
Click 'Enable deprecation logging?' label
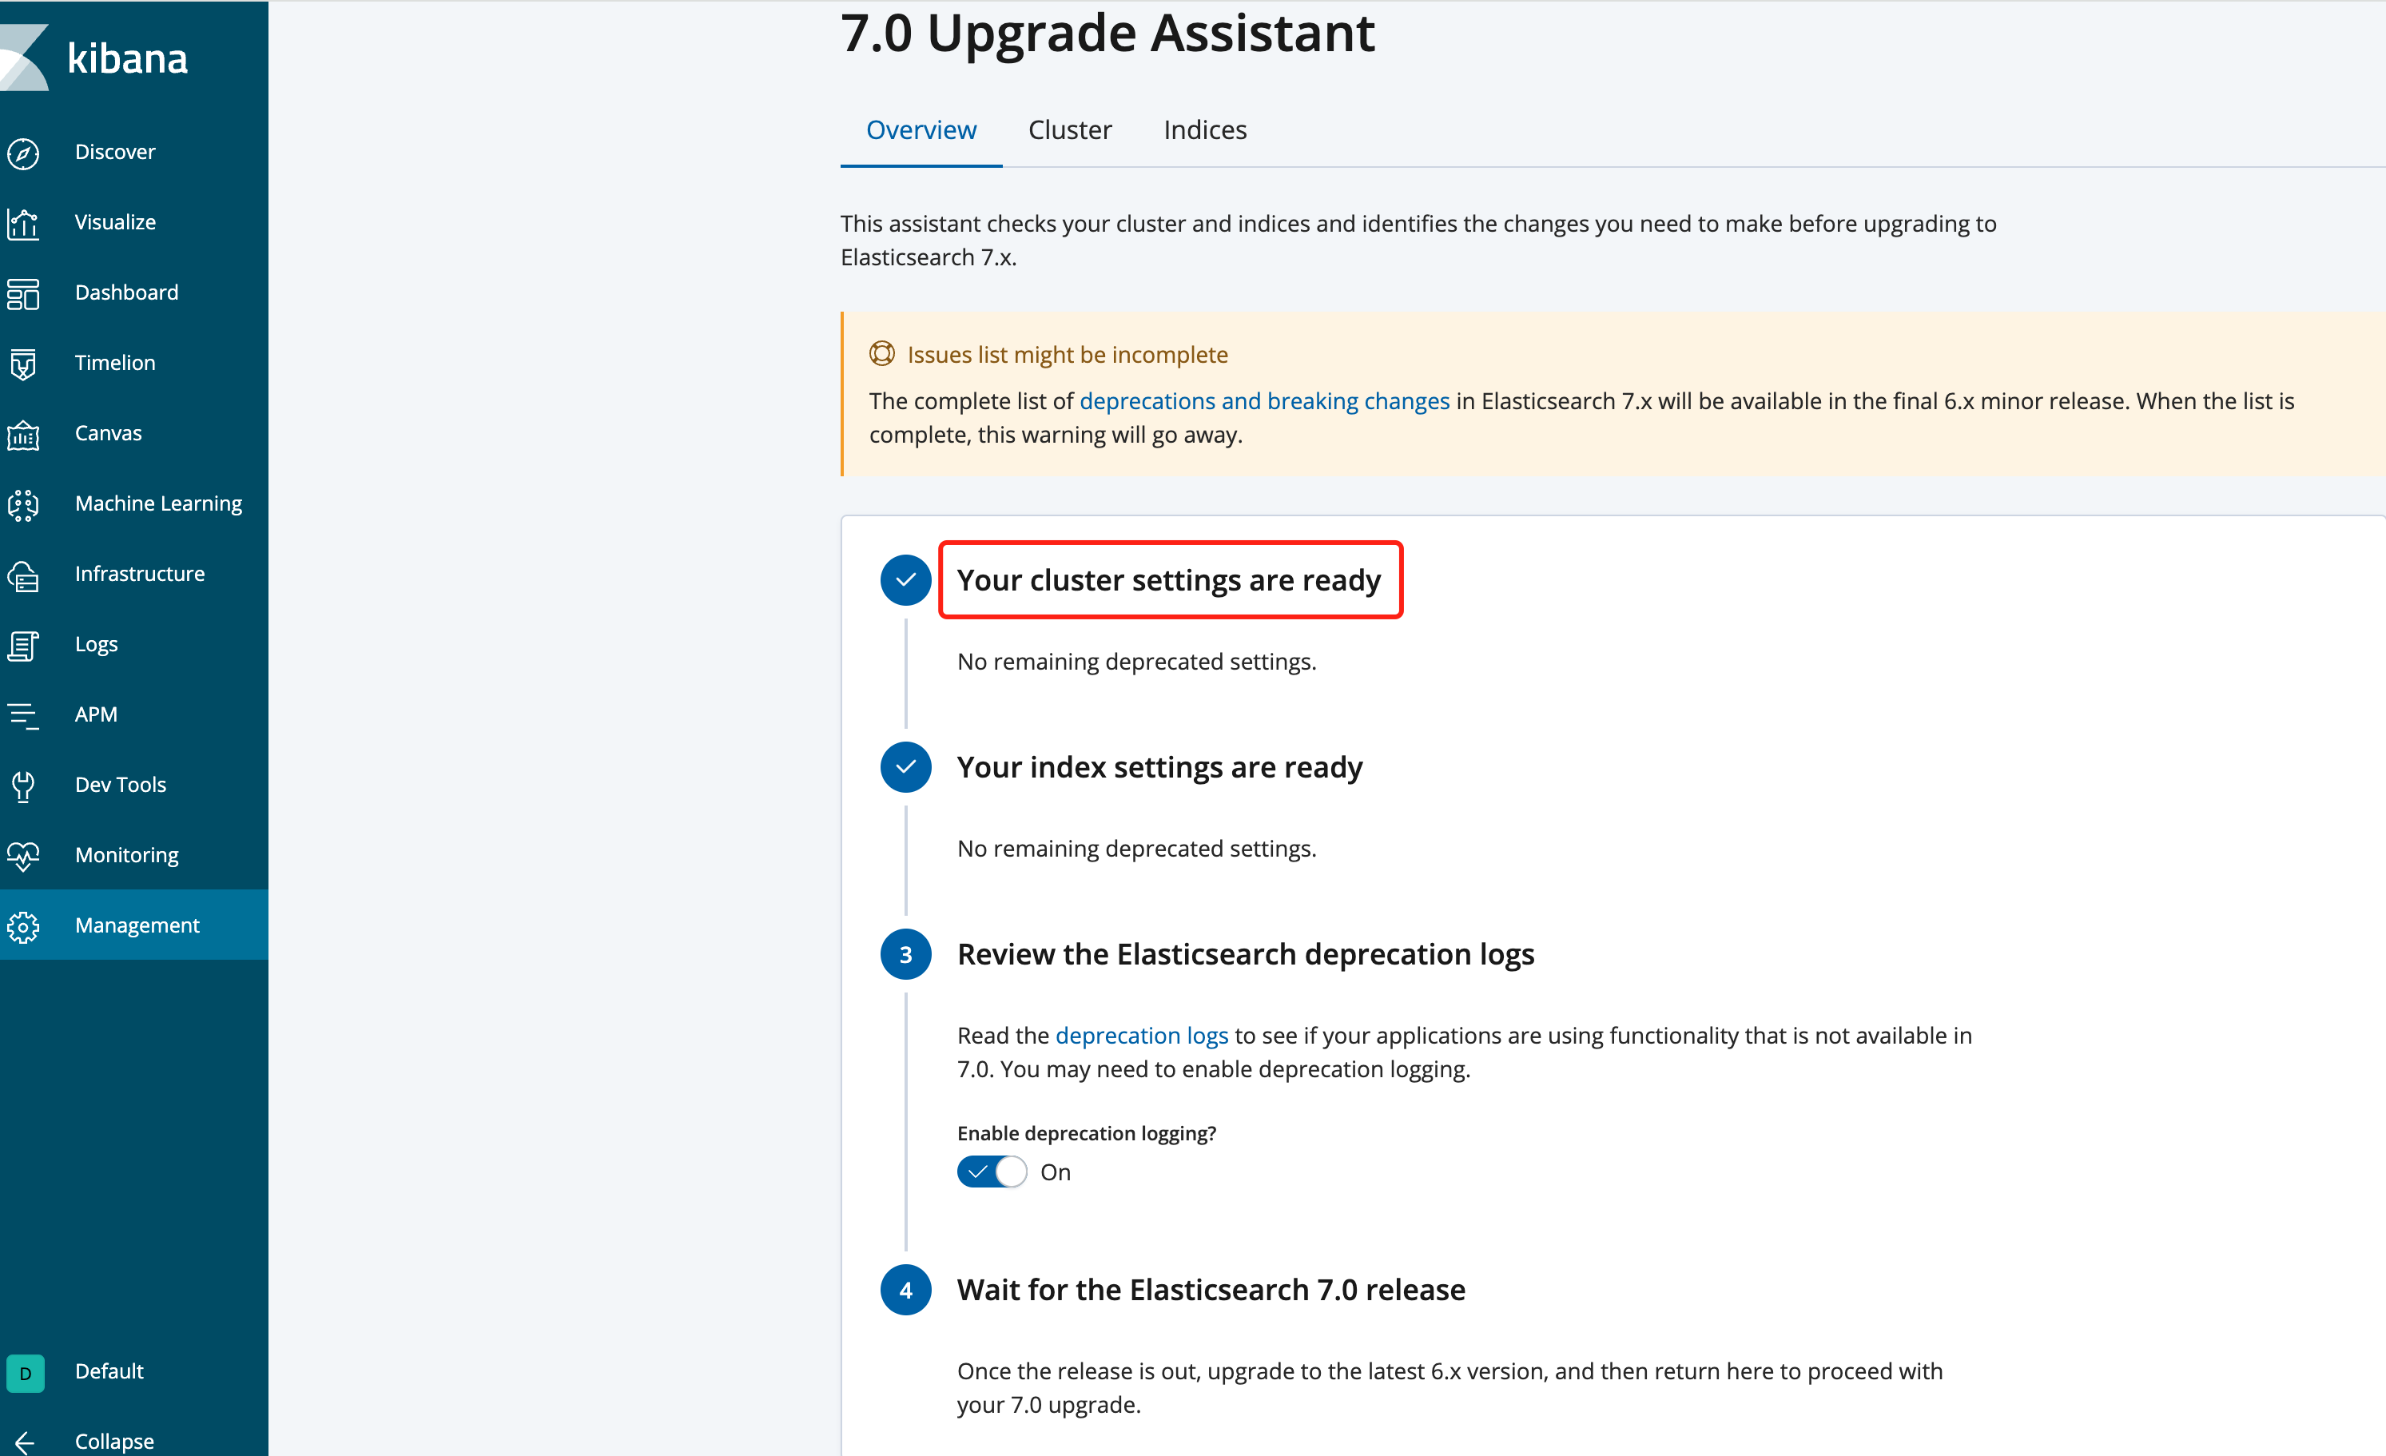pyautogui.click(x=1087, y=1132)
